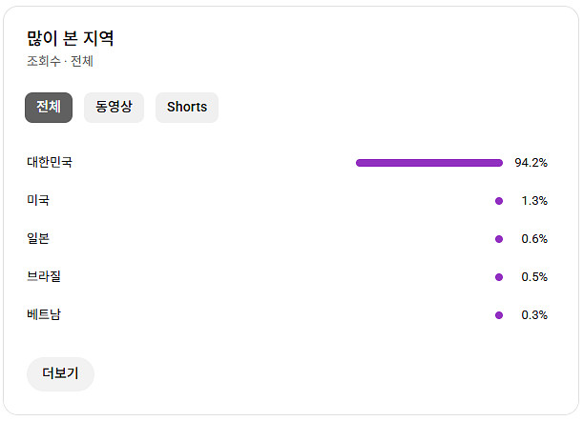Click the 0.5% value for 브라질
This screenshot has height=421, width=583.
pyautogui.click(x=534, y=277)
